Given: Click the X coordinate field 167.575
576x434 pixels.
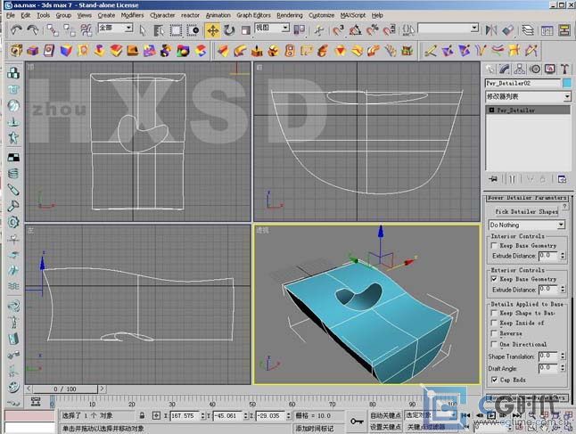Looking at the screenshot, I should tap(185, 416).
